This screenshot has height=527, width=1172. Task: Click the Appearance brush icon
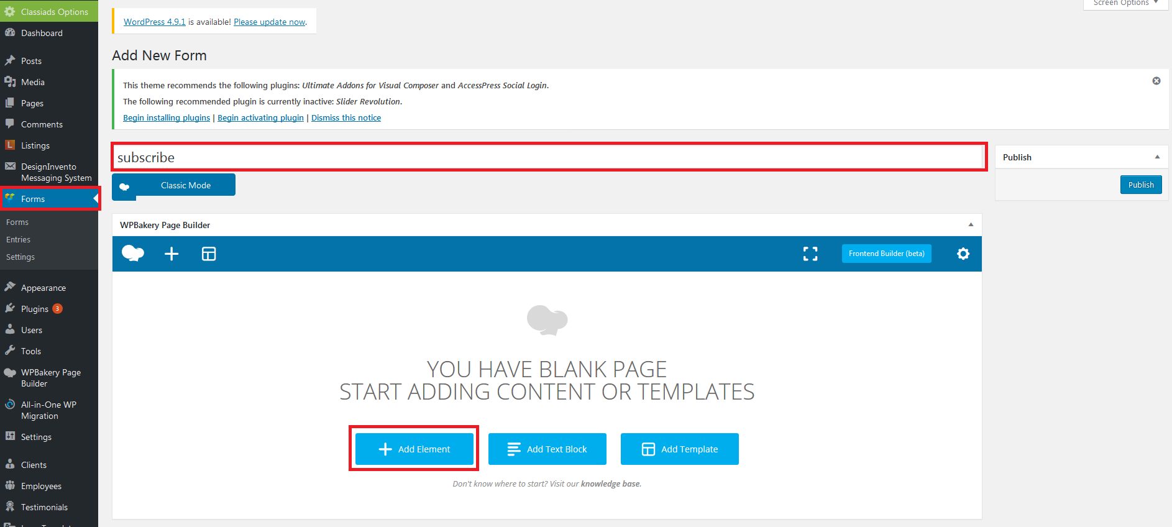coord(10,287)
